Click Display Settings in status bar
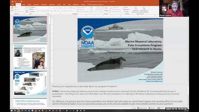Viewport: 199px width, 112px height. (x=142, y=108)
